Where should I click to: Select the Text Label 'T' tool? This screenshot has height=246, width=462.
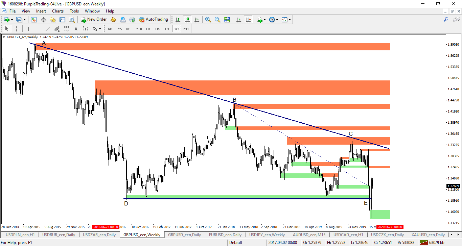pyautogui.click(x=85, y=29)
